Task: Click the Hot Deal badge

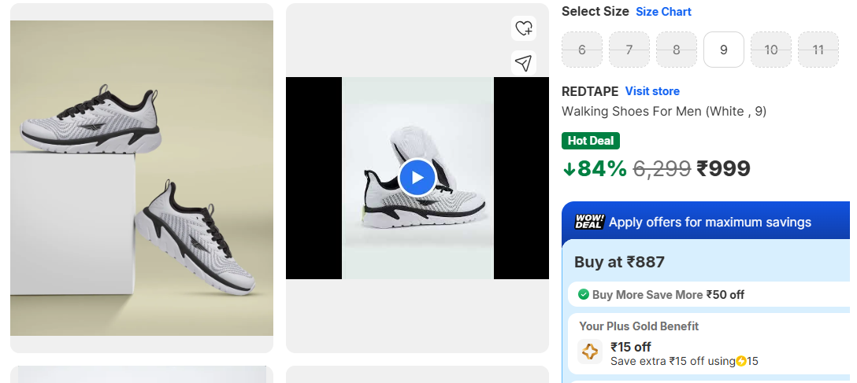Action: pyautogui.click(x=591, y=141)
